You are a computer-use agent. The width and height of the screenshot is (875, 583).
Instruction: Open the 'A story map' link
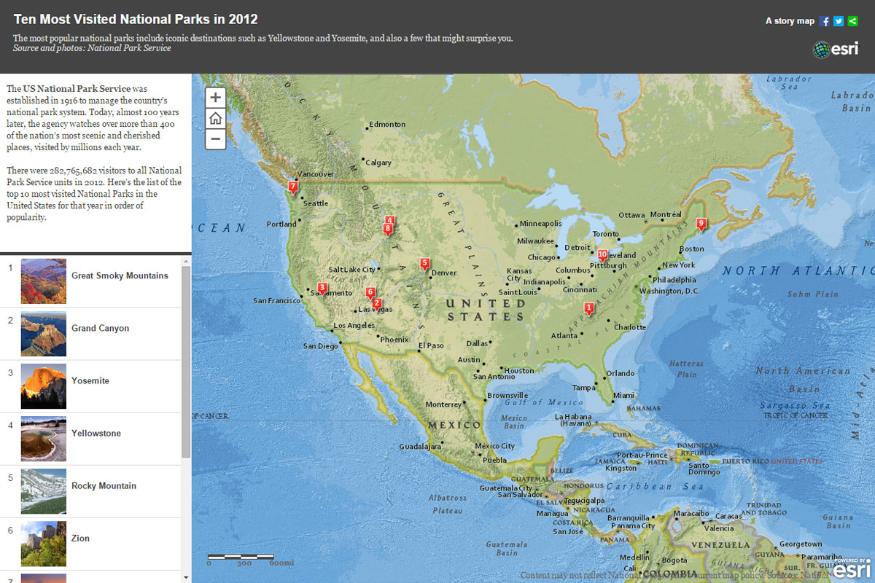click(x=790, y=21)
